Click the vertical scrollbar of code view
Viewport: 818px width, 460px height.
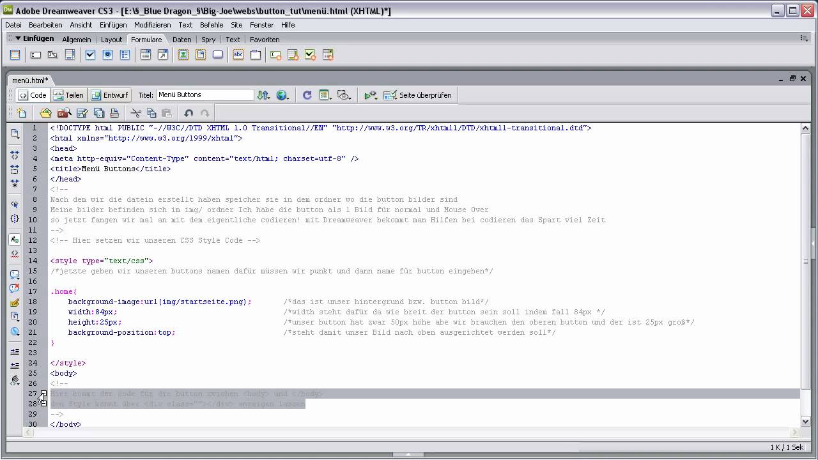(x=806, y=273)
